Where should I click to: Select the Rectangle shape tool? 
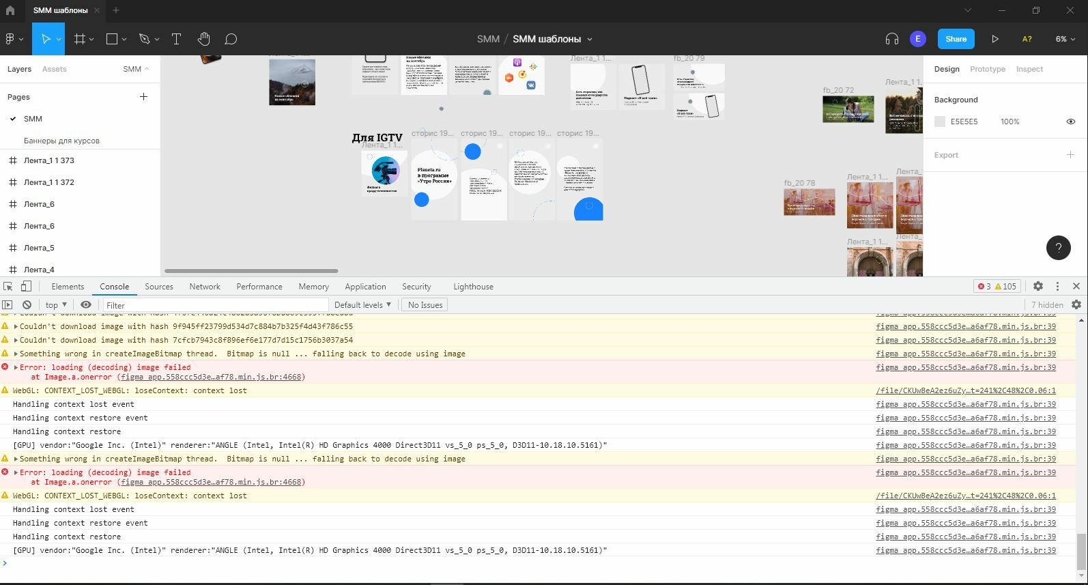pos(112,39)
